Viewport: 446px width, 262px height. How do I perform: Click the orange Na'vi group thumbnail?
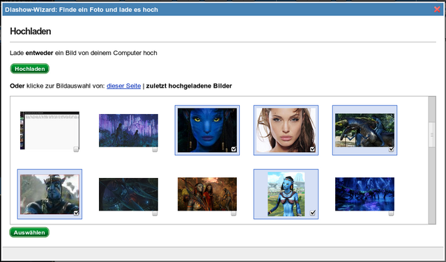[207, 194]
